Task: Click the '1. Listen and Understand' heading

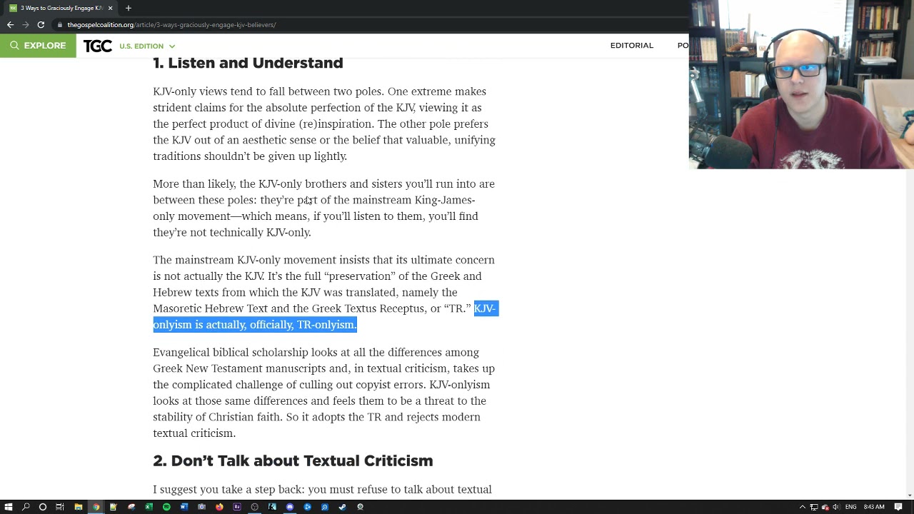Action: 248,63
